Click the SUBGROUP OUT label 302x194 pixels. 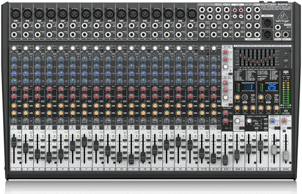(253, 39)
